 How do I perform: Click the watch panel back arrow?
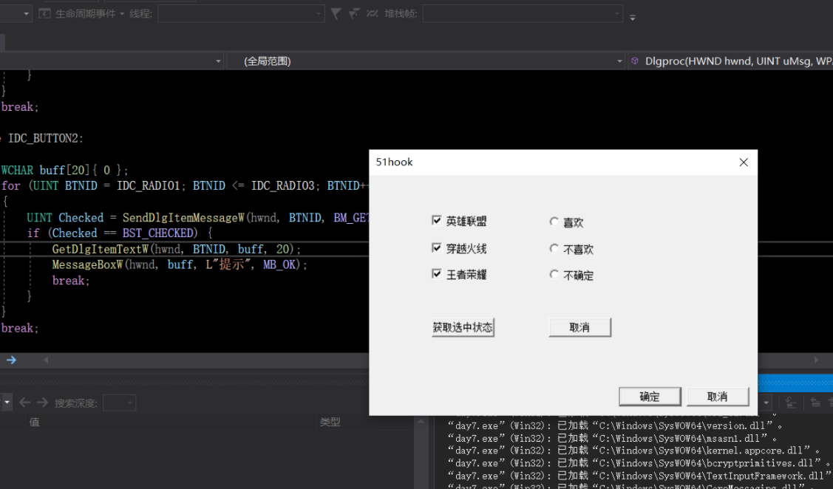(24, 403)
